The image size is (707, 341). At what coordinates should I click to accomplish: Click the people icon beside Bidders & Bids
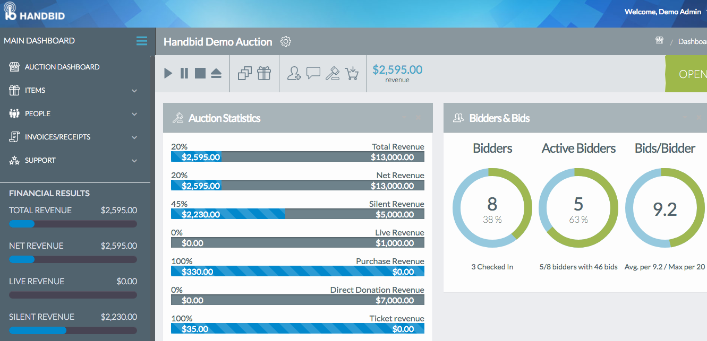[458, 118]
